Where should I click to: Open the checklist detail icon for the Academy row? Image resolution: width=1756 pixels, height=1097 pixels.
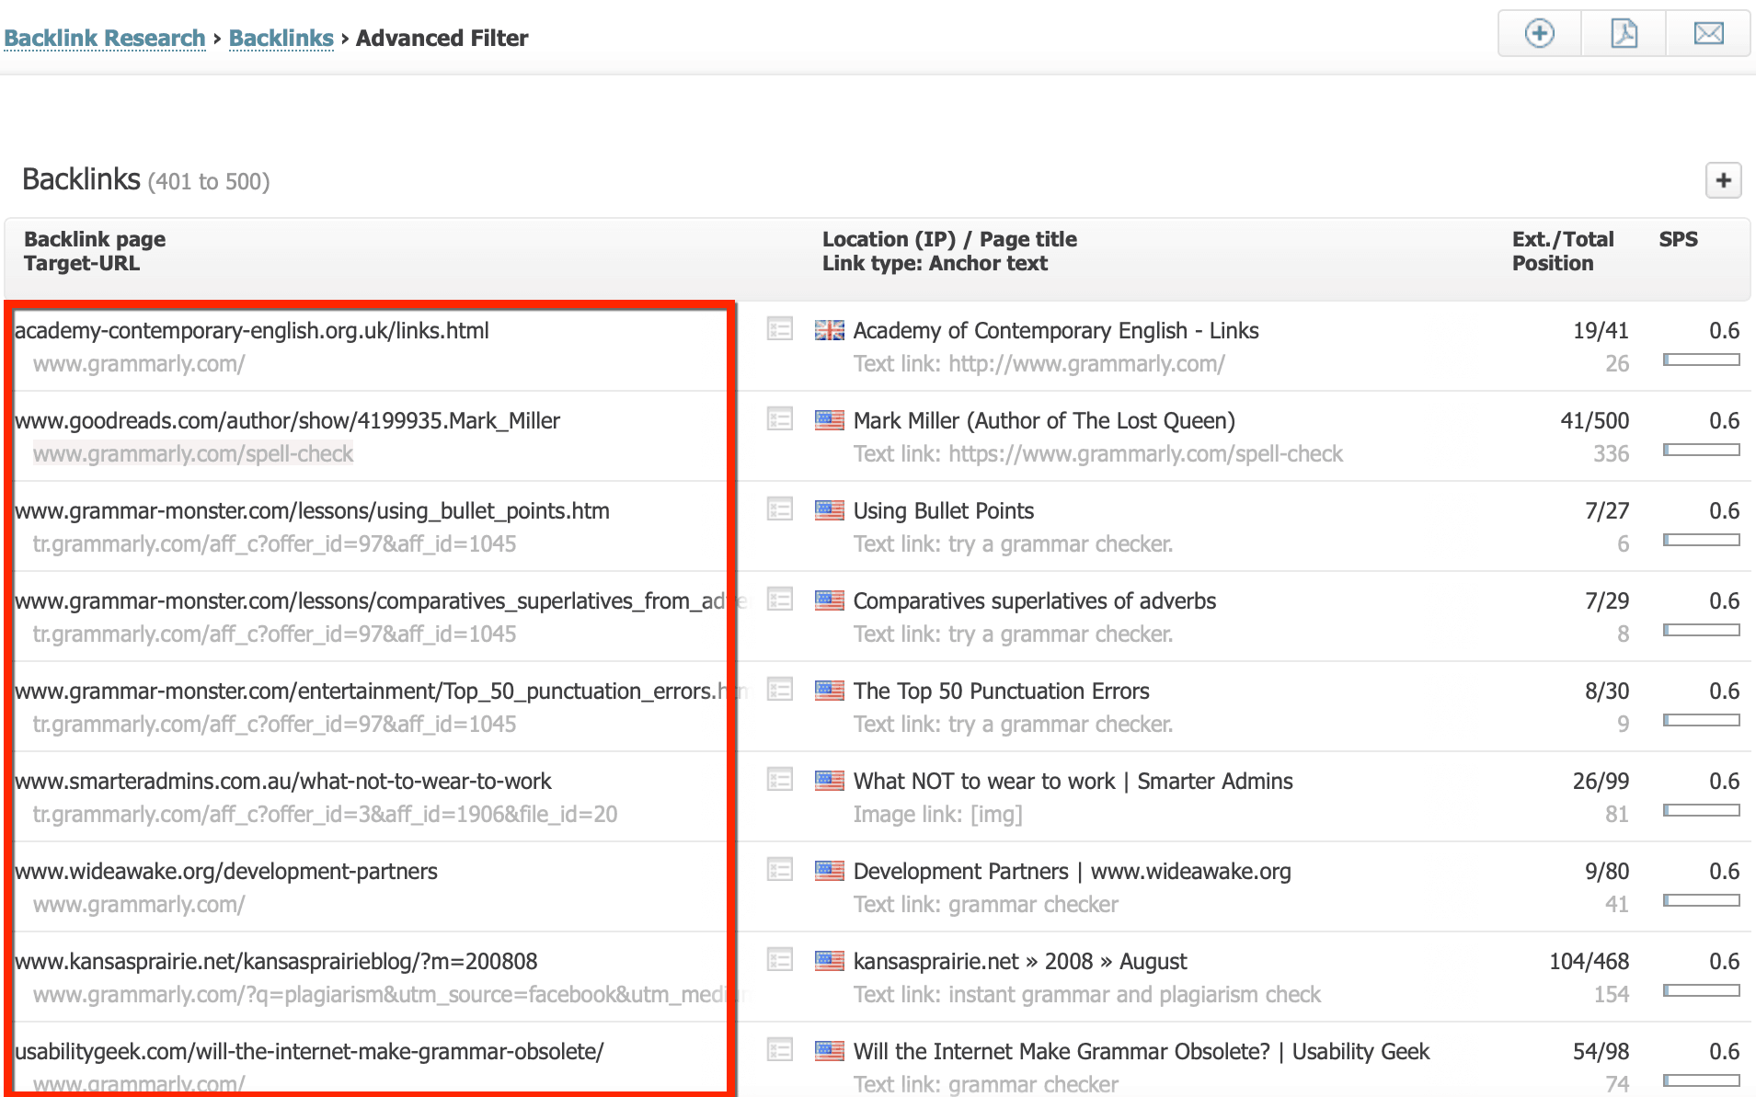[779, 330]
